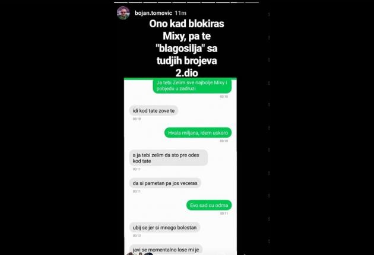The height and width of the screenshot is (255, 374).
Task: Select the "ubij se jer si mnogo" bubble
Action: pyautogui.click(x=164, y=228)
